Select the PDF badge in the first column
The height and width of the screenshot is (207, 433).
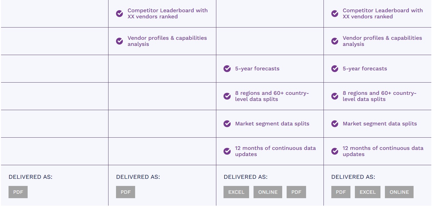[18, 192]
